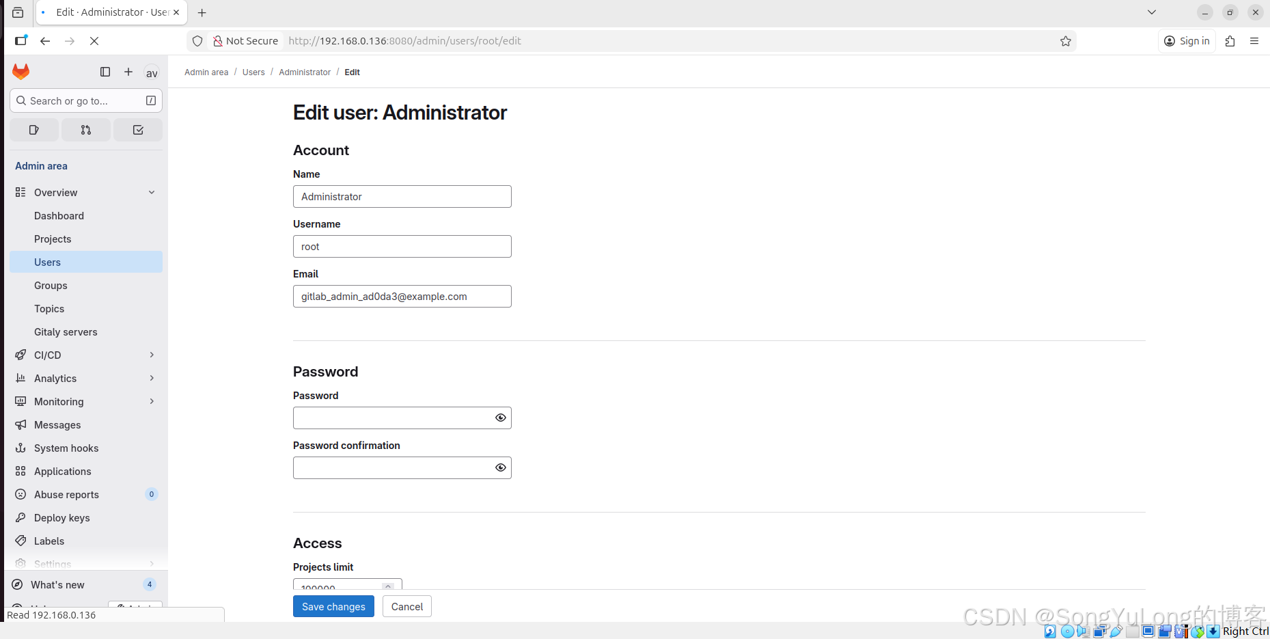Click the Users breadcrumb link
Viewport: 1270px width, 639px height.
(253, 72)
